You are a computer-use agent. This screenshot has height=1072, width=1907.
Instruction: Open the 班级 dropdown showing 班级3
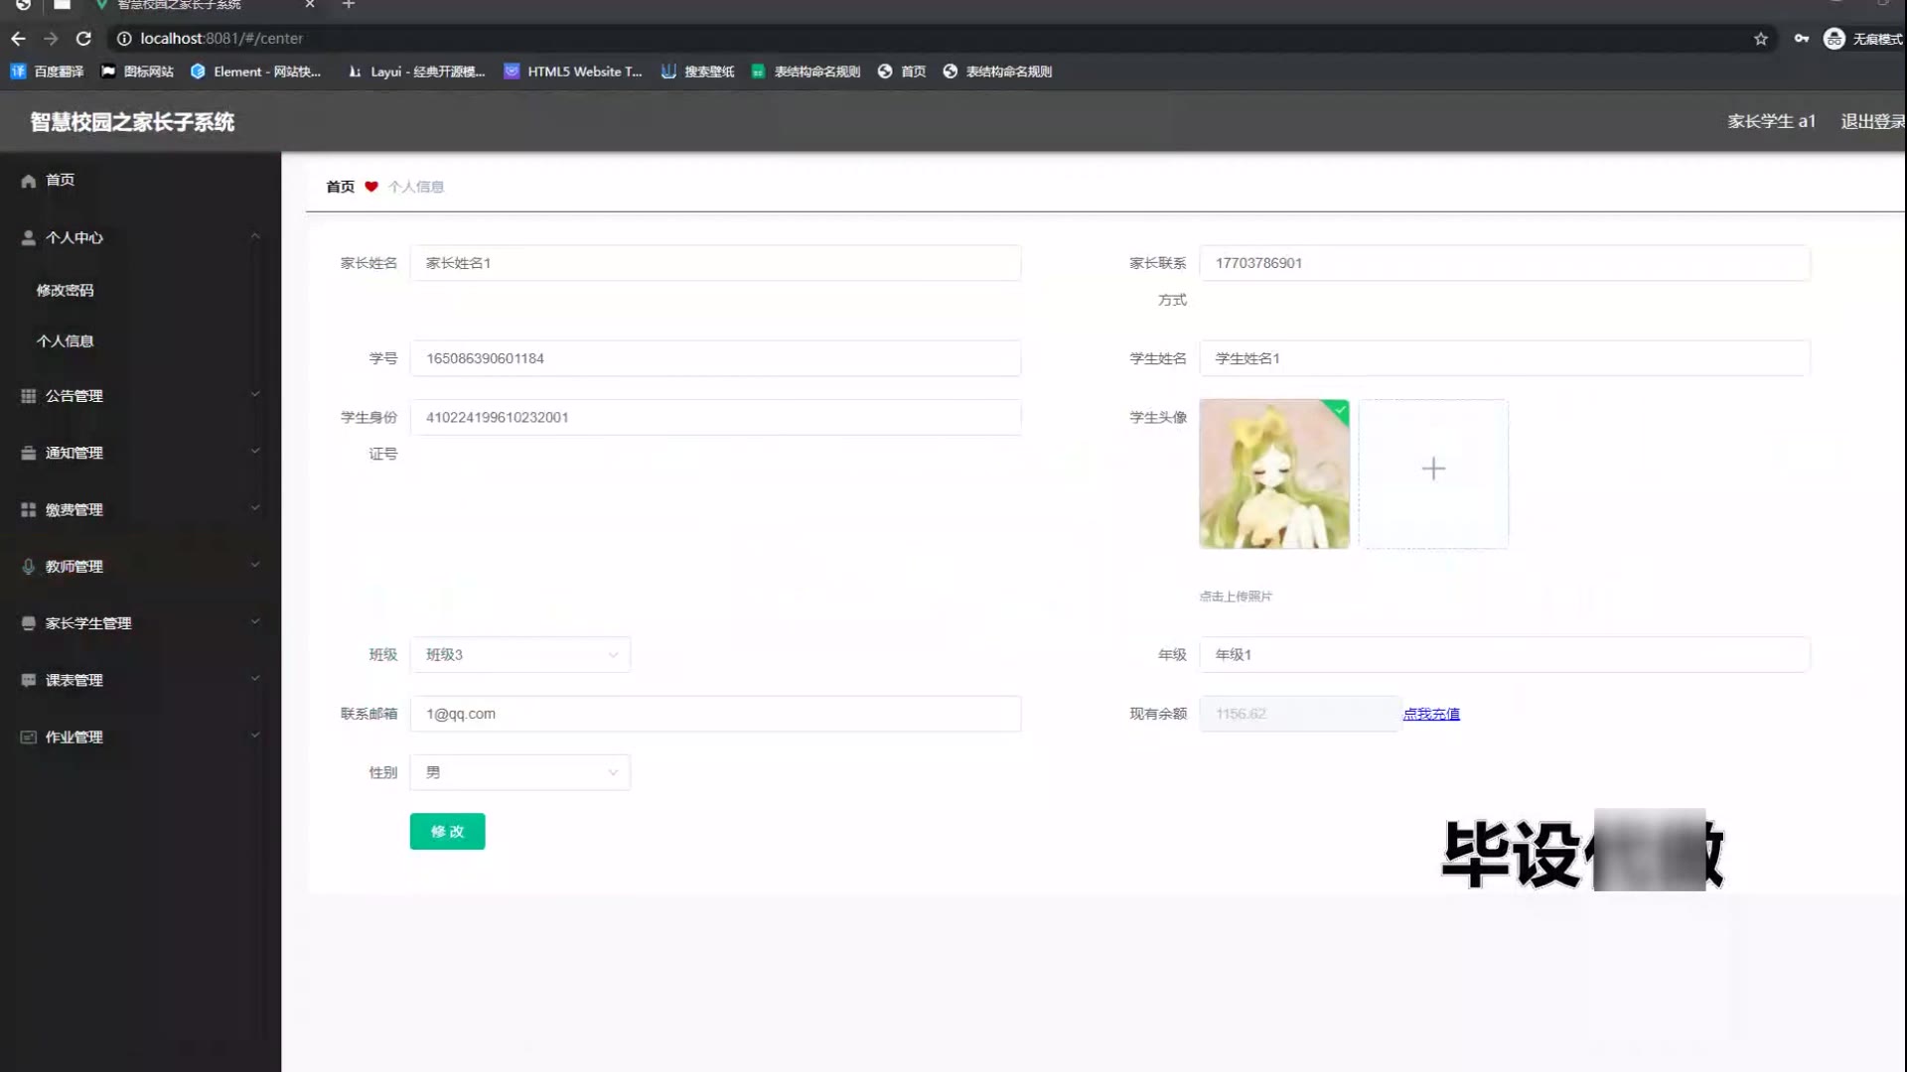click(519, 655)
